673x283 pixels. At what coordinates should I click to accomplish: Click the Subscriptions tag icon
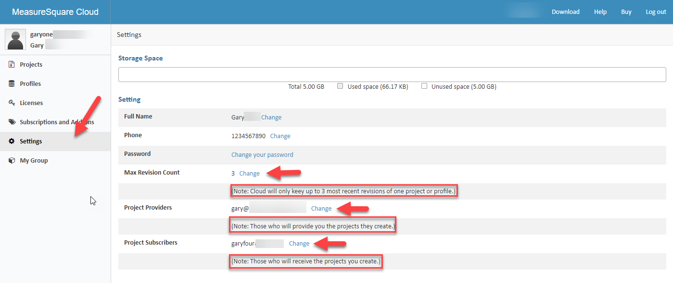click(x=12, y=122)
